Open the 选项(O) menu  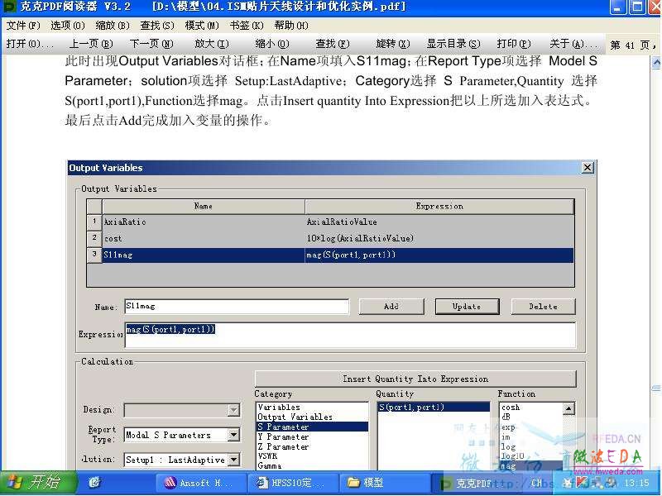(68, 26)
